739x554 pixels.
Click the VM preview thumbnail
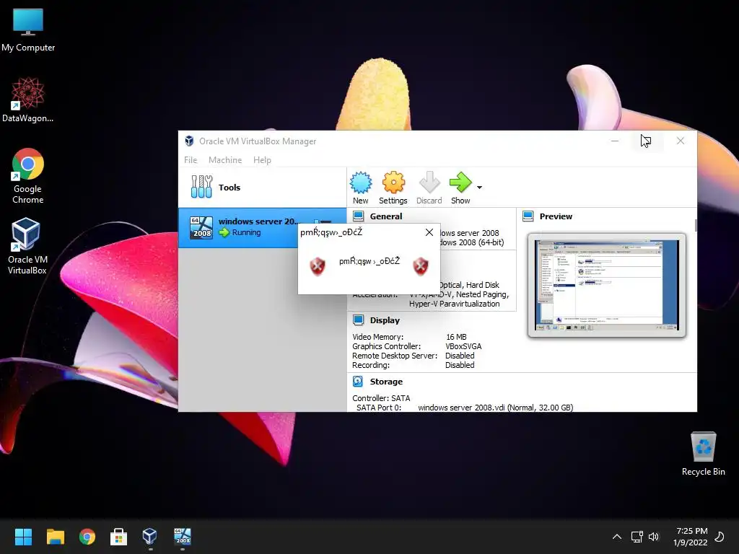(606, 285)
